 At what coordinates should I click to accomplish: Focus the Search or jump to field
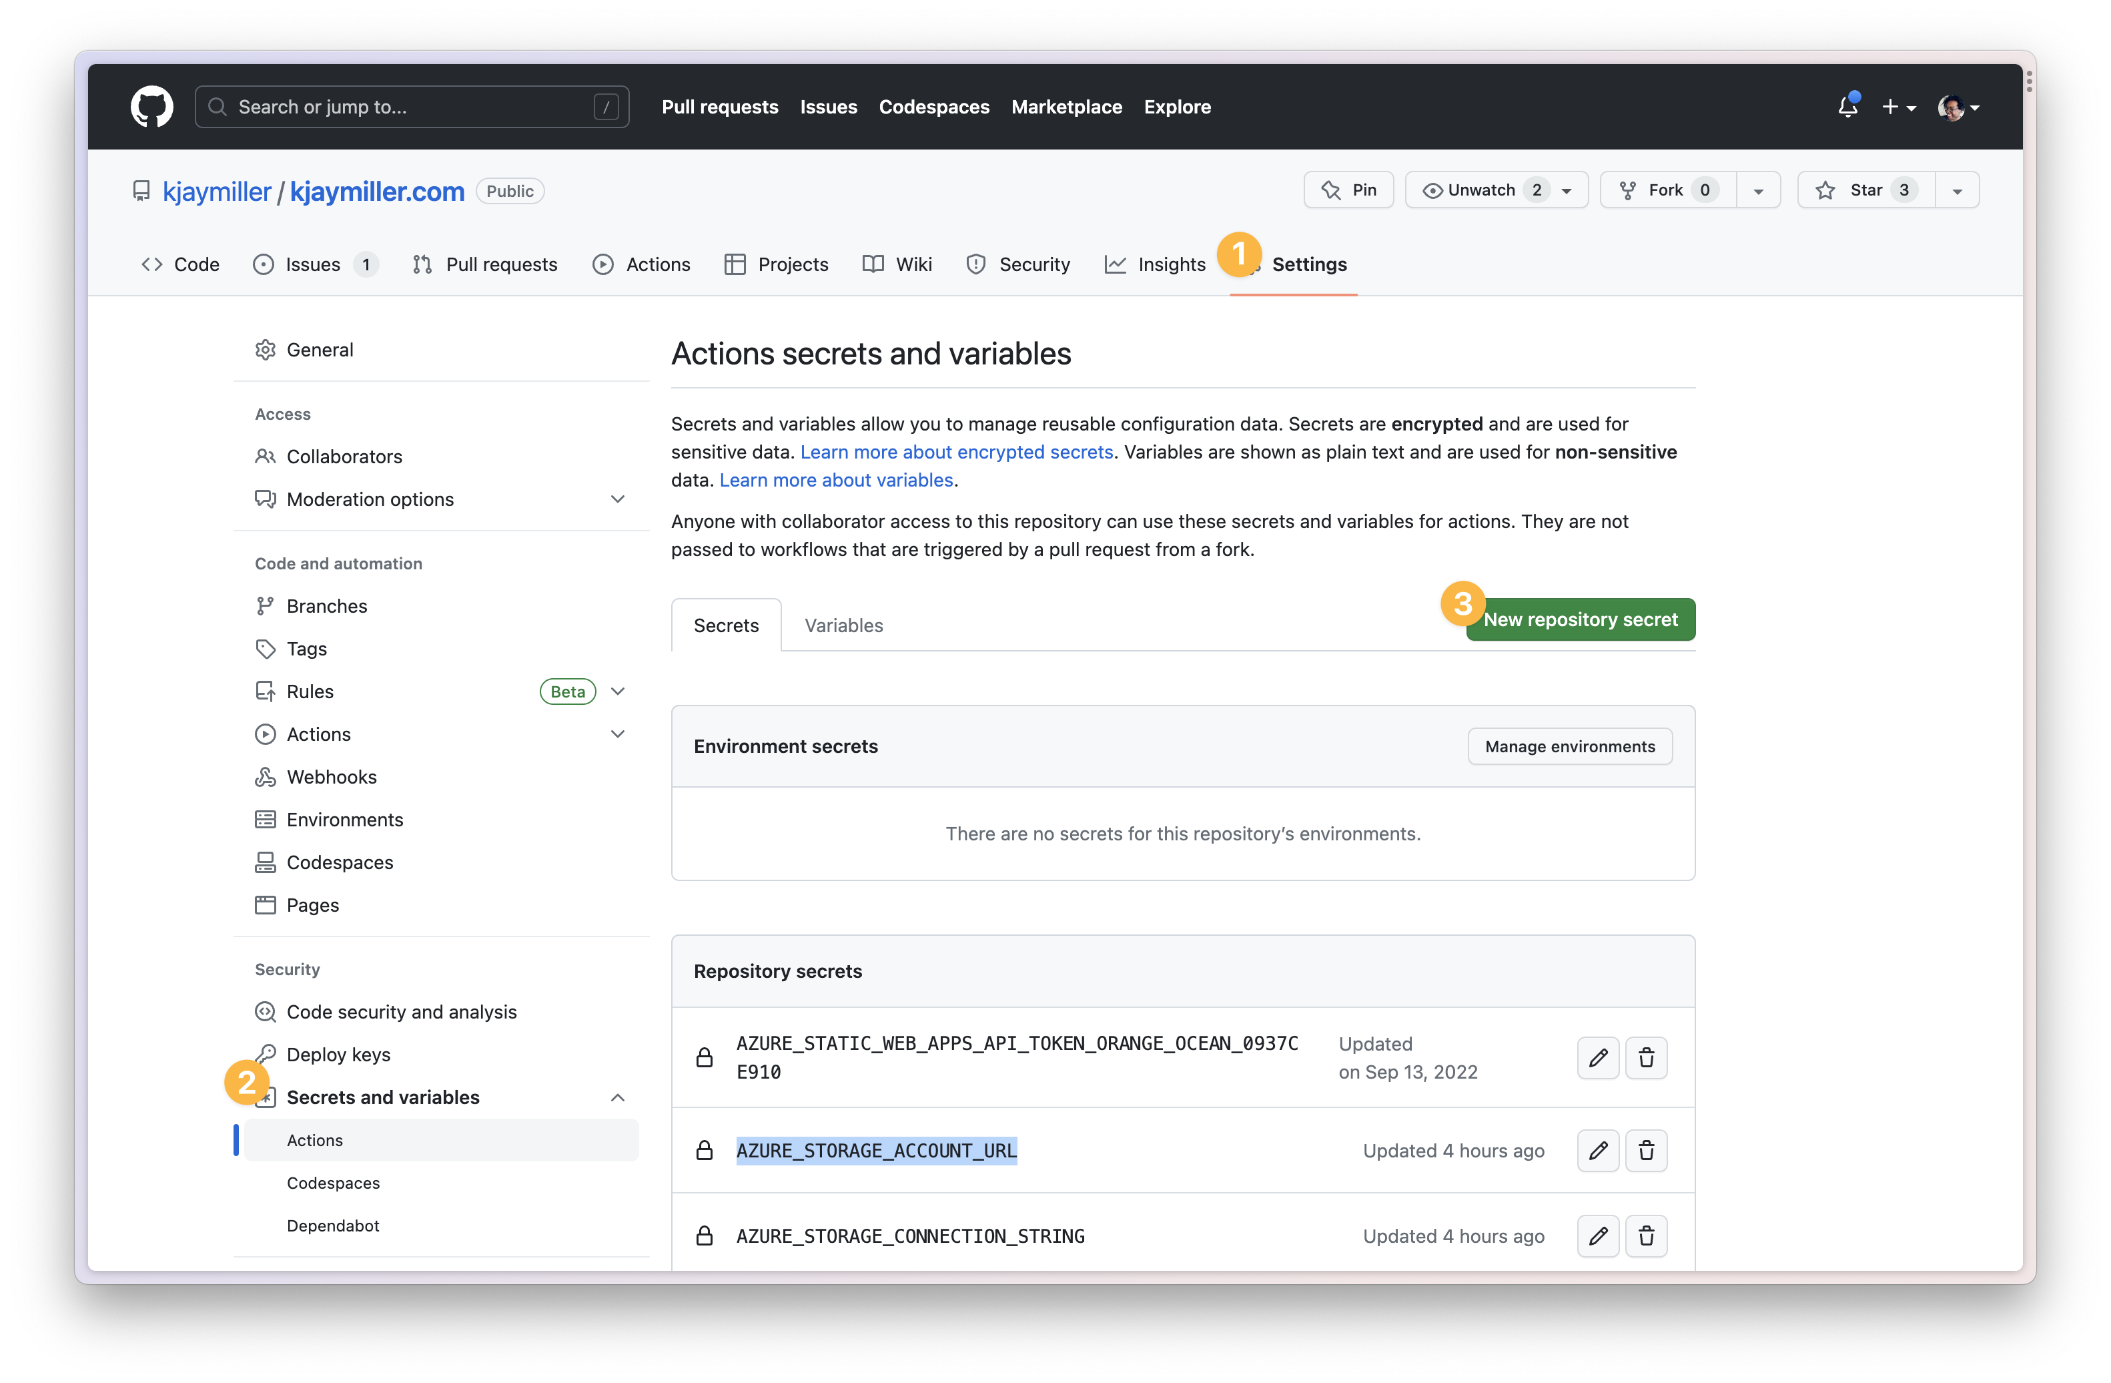point(412,106)
